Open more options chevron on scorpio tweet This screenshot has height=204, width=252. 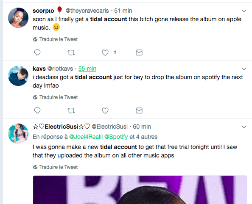[x=244, y=11]
